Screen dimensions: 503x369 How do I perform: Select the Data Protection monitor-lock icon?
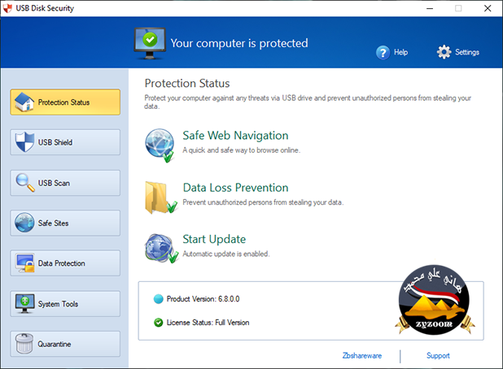[24, 263]
